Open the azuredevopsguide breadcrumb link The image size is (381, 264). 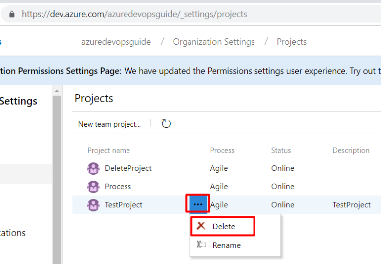116,42
